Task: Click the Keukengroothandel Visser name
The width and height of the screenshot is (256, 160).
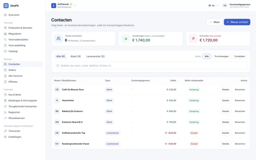Action: pyautogui.click(x=76, y=144)
